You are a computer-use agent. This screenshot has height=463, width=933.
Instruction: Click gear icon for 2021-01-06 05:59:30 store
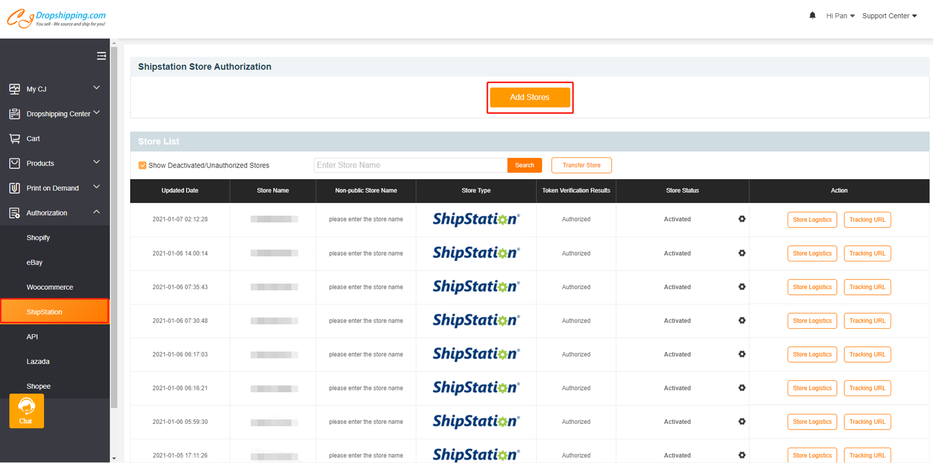[742, 422]
